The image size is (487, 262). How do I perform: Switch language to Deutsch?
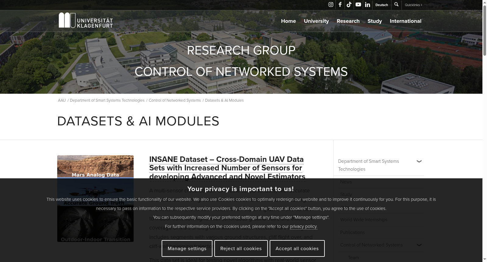tap(382, 5)
